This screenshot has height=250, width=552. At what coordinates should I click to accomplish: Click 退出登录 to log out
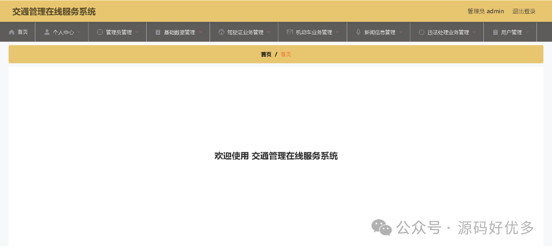click(524, 11)
